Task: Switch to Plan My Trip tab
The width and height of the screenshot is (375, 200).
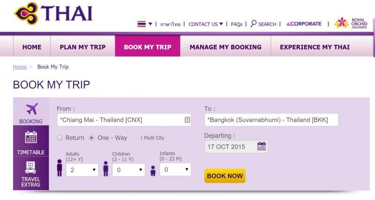Action: tap(83, 47)
